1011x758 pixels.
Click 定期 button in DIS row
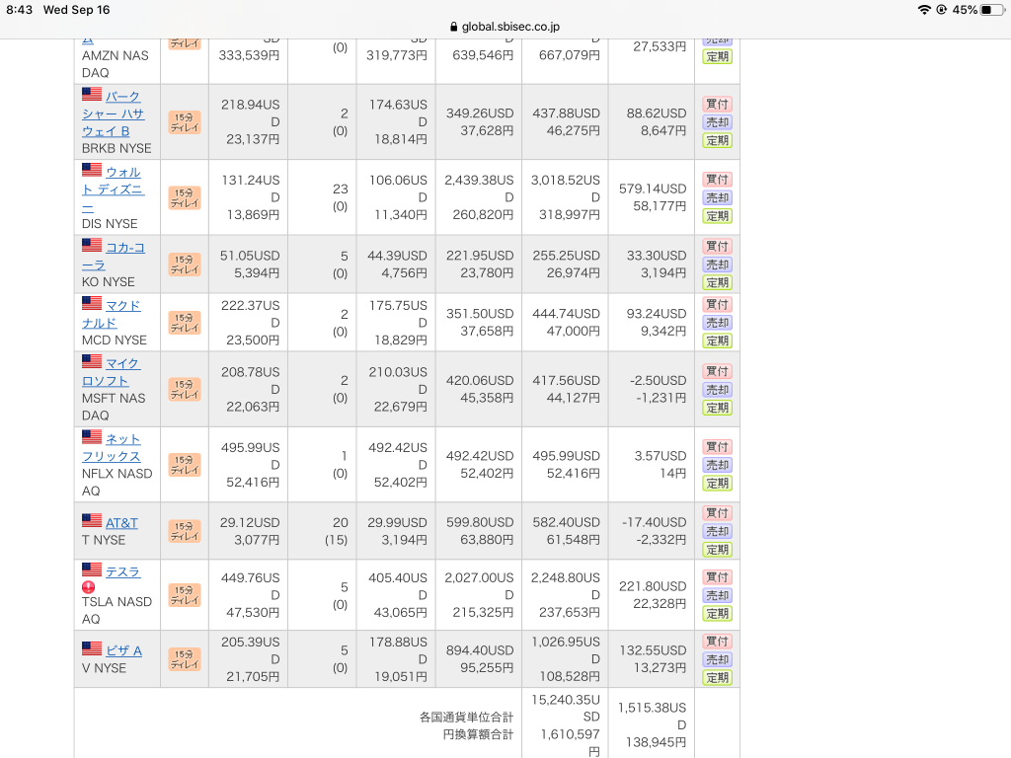coord(717,216)
